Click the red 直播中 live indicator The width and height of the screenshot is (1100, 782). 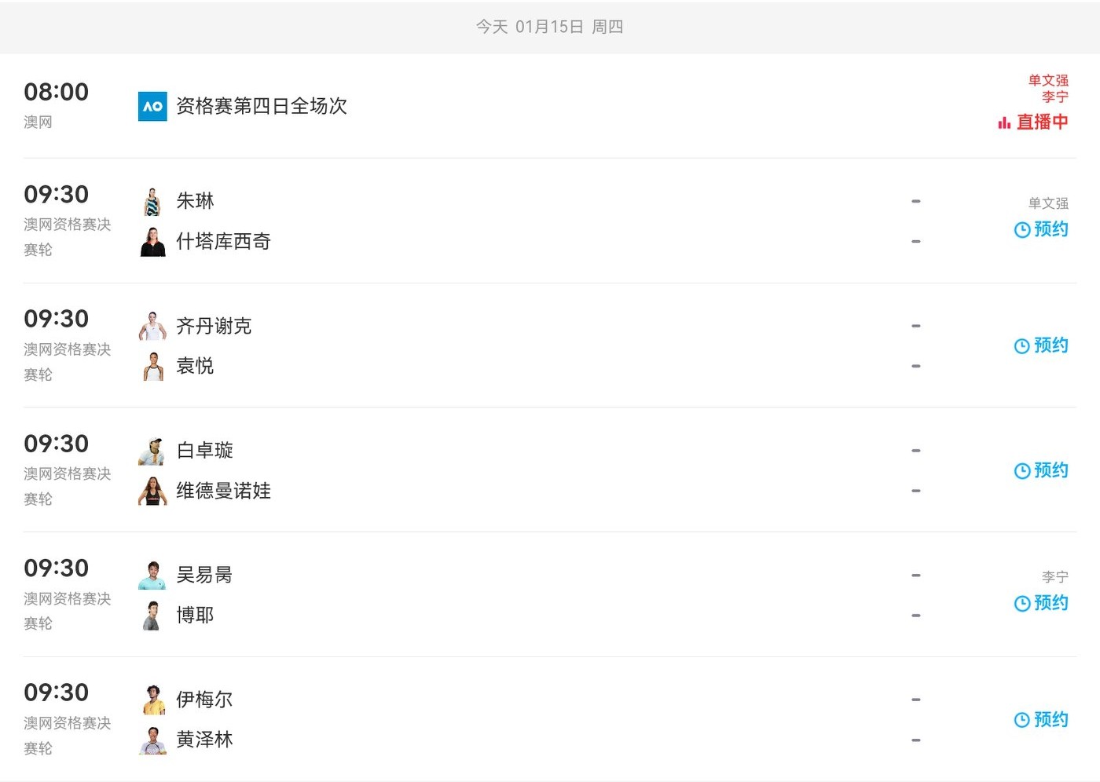(1033, 122)
